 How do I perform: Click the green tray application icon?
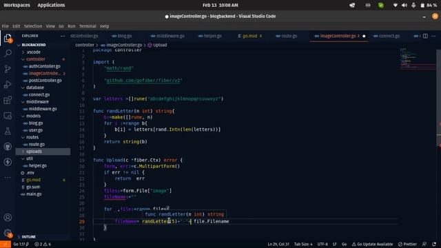381,5
